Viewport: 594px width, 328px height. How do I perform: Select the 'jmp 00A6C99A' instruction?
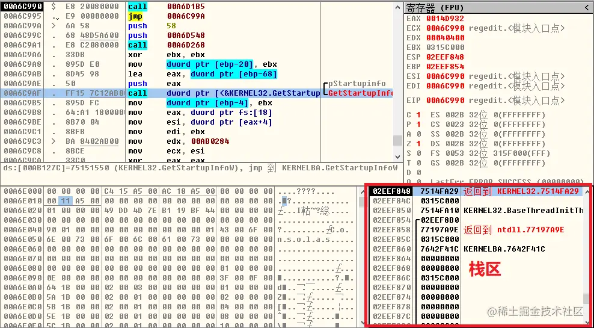click(x=167, y=16)
